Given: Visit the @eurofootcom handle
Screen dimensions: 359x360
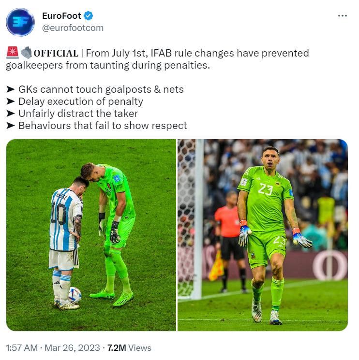Looking at the screenshot, I should [73, 28].
